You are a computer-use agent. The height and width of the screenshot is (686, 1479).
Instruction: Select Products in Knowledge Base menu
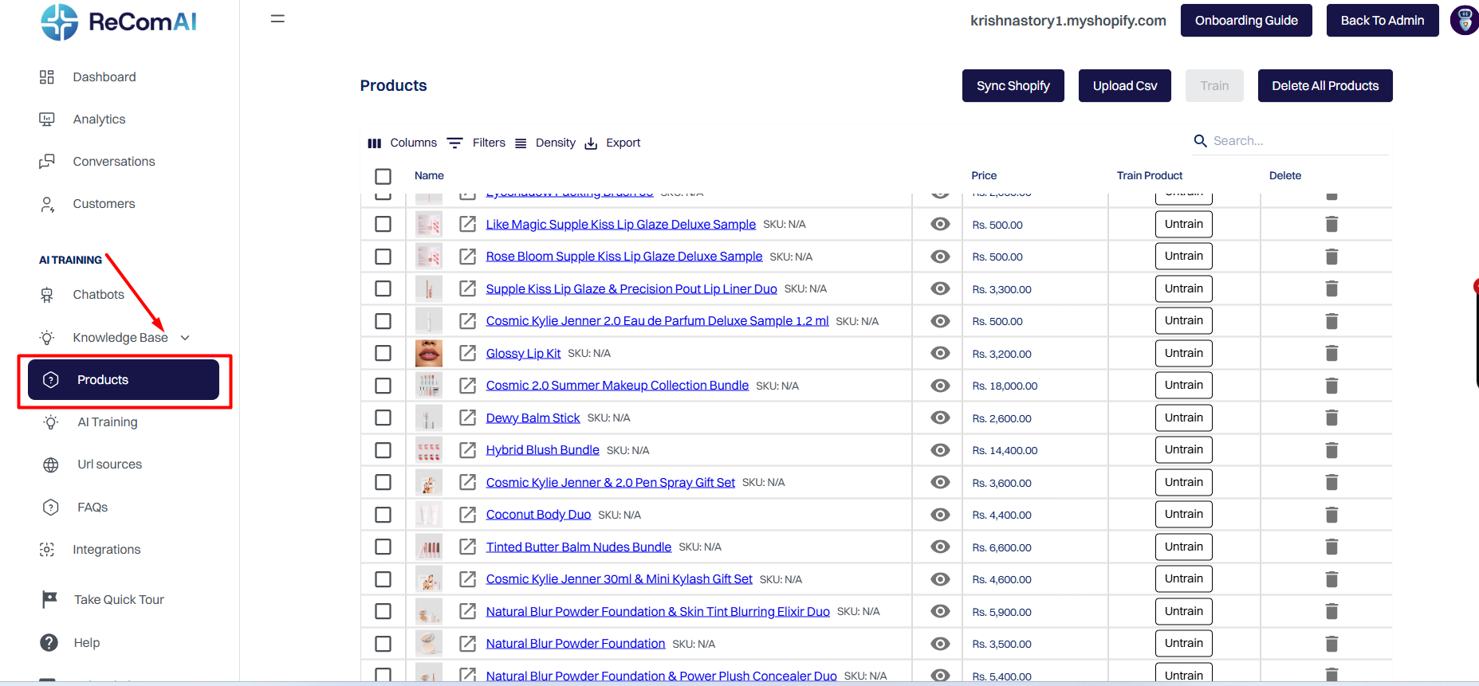click(x=124, y=380)
